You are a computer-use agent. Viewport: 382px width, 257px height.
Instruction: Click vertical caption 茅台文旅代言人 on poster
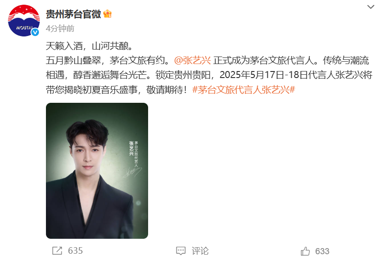(x=136, y=154)
